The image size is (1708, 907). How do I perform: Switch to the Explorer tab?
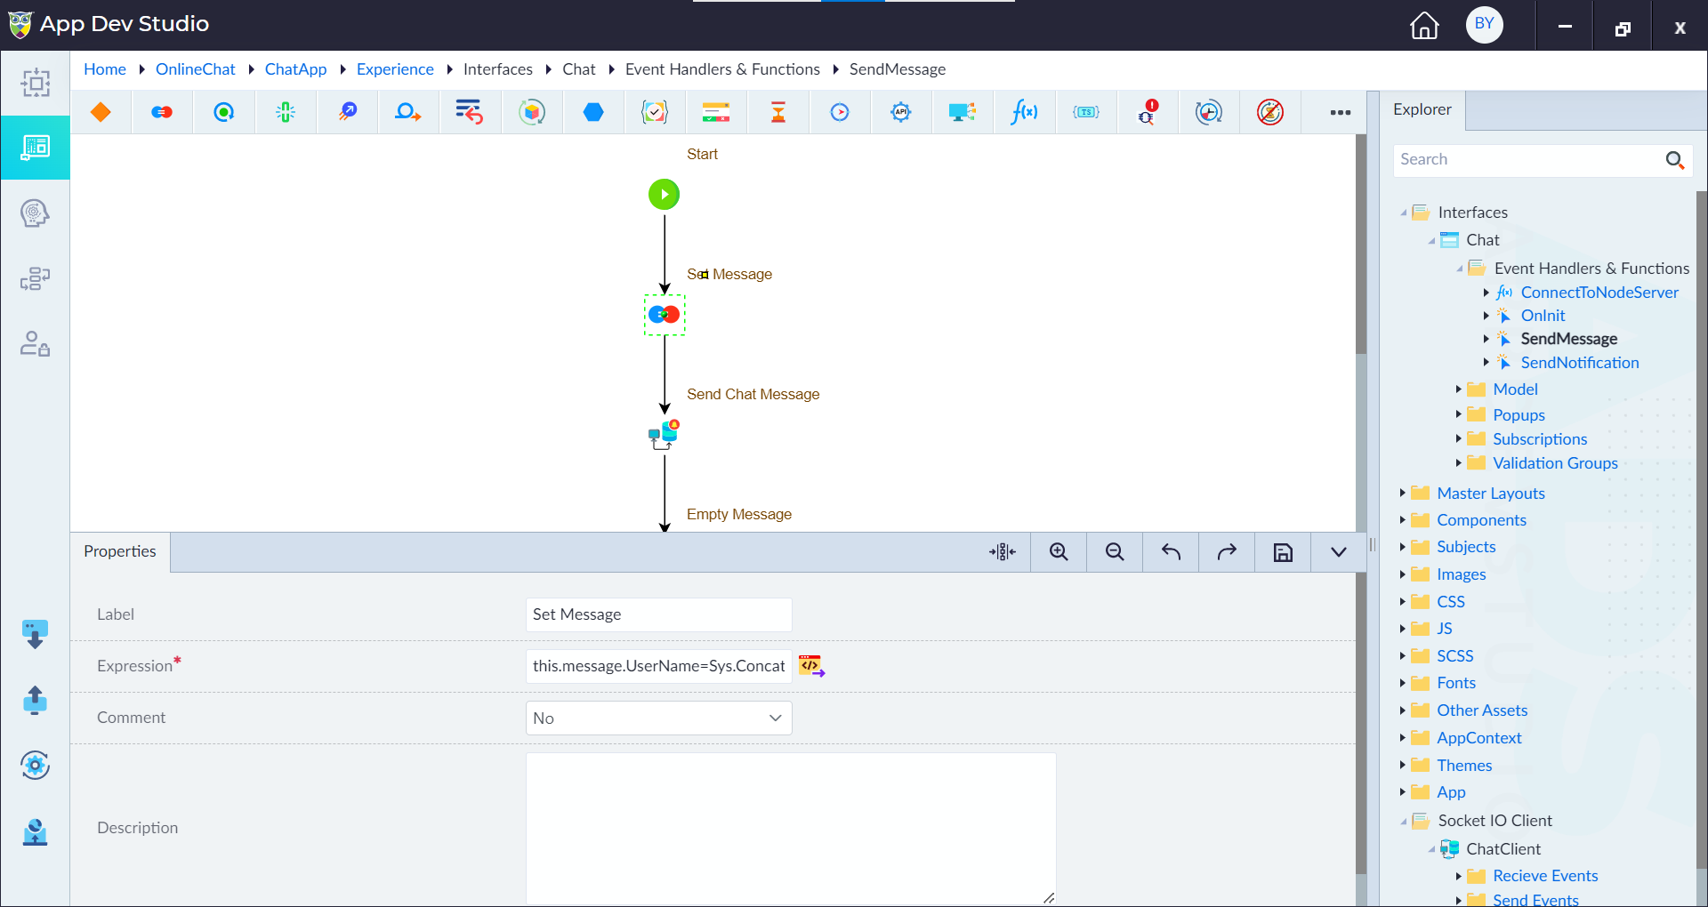coord(1422,109)
